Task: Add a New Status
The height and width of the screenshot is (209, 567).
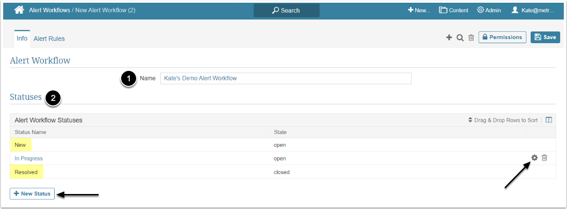Action: [x=32, y=194]
